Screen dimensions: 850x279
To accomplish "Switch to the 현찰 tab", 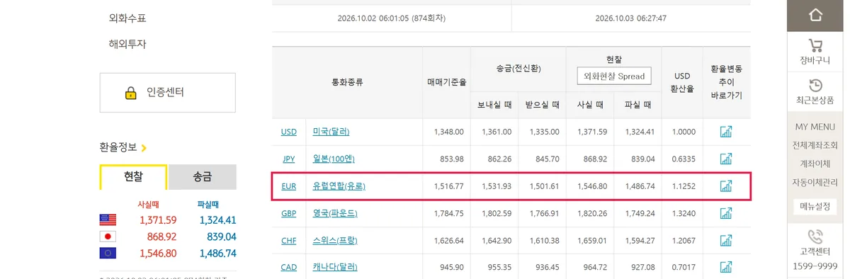I will [x=133, y=177].
